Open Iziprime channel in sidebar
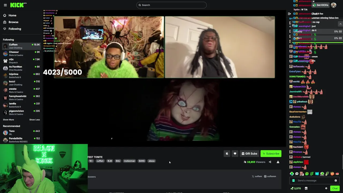This screenshot has width=343, height=193. [x=21, y=76]
